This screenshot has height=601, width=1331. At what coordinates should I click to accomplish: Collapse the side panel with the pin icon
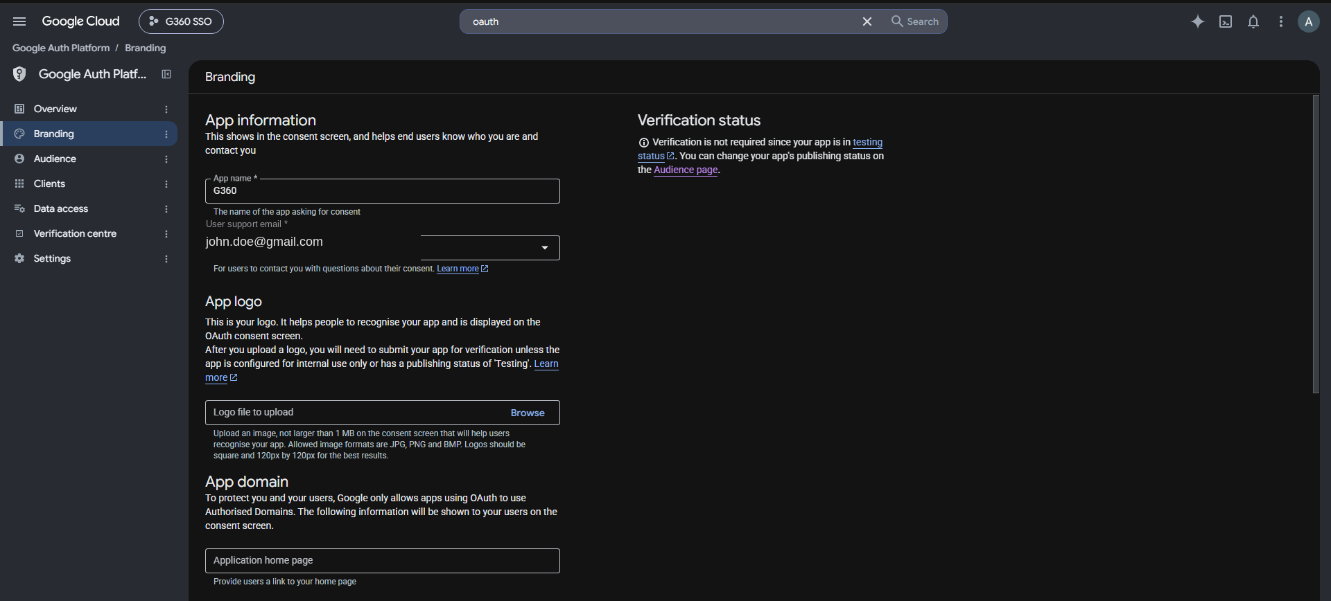[166, 74]
